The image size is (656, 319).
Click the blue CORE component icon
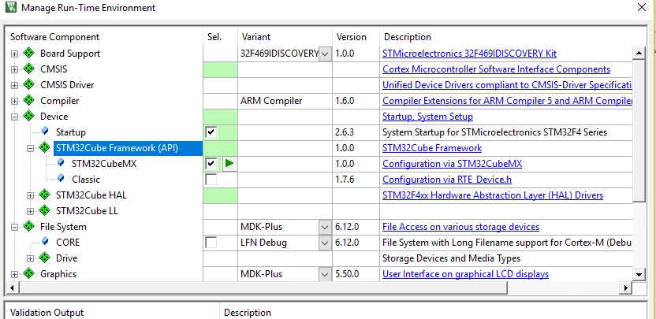[45, 242]
